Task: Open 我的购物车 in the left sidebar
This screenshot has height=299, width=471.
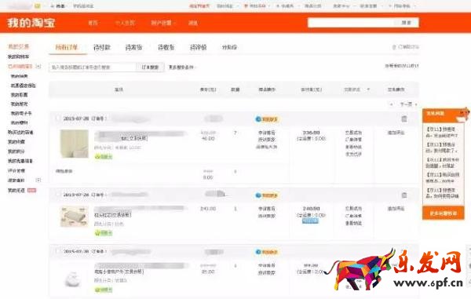Action: [19, 57]
